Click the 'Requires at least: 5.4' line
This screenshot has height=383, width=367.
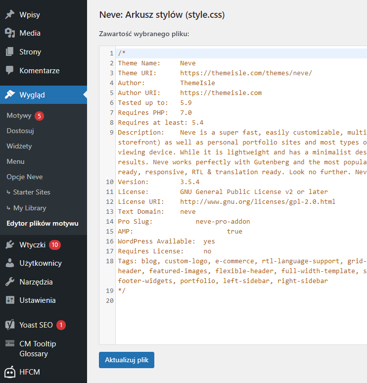161,122
